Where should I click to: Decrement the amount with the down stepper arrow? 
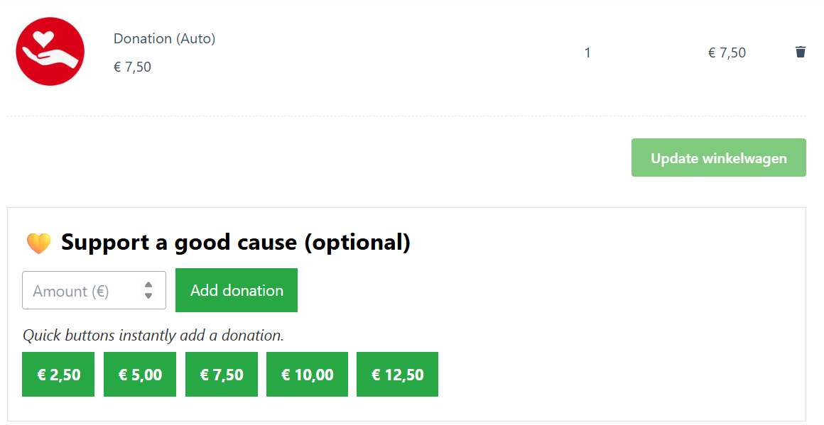click(149, 294)
